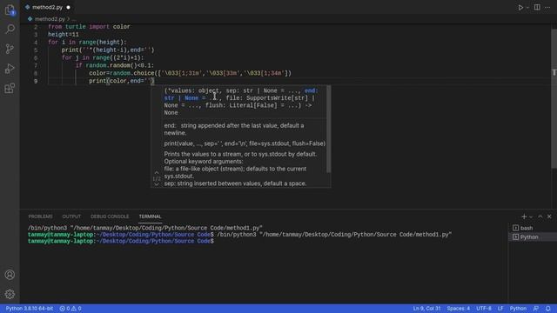557x313 pixels.
Task: Select the Terminal panel tab
Action: (x=150, y=216)
